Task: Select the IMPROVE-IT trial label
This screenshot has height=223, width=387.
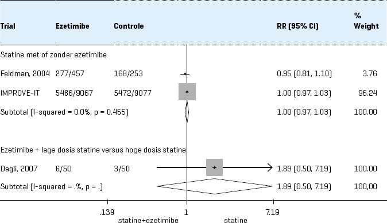Action: click(x=20, y=93)
